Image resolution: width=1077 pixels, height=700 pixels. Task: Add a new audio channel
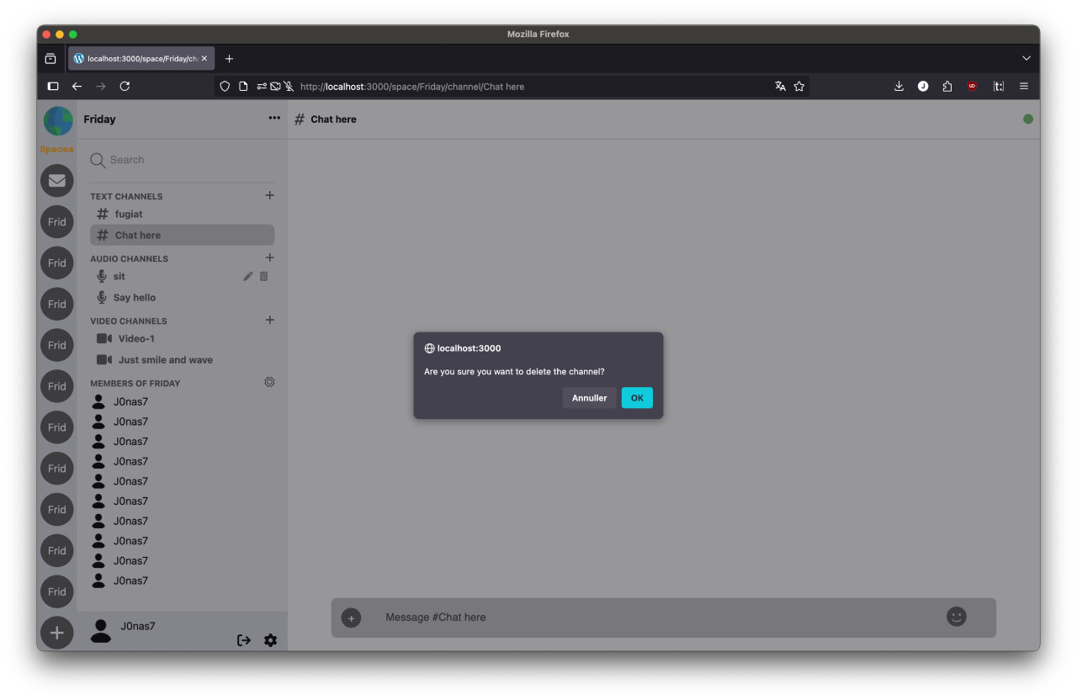click(x=270, y=257)
